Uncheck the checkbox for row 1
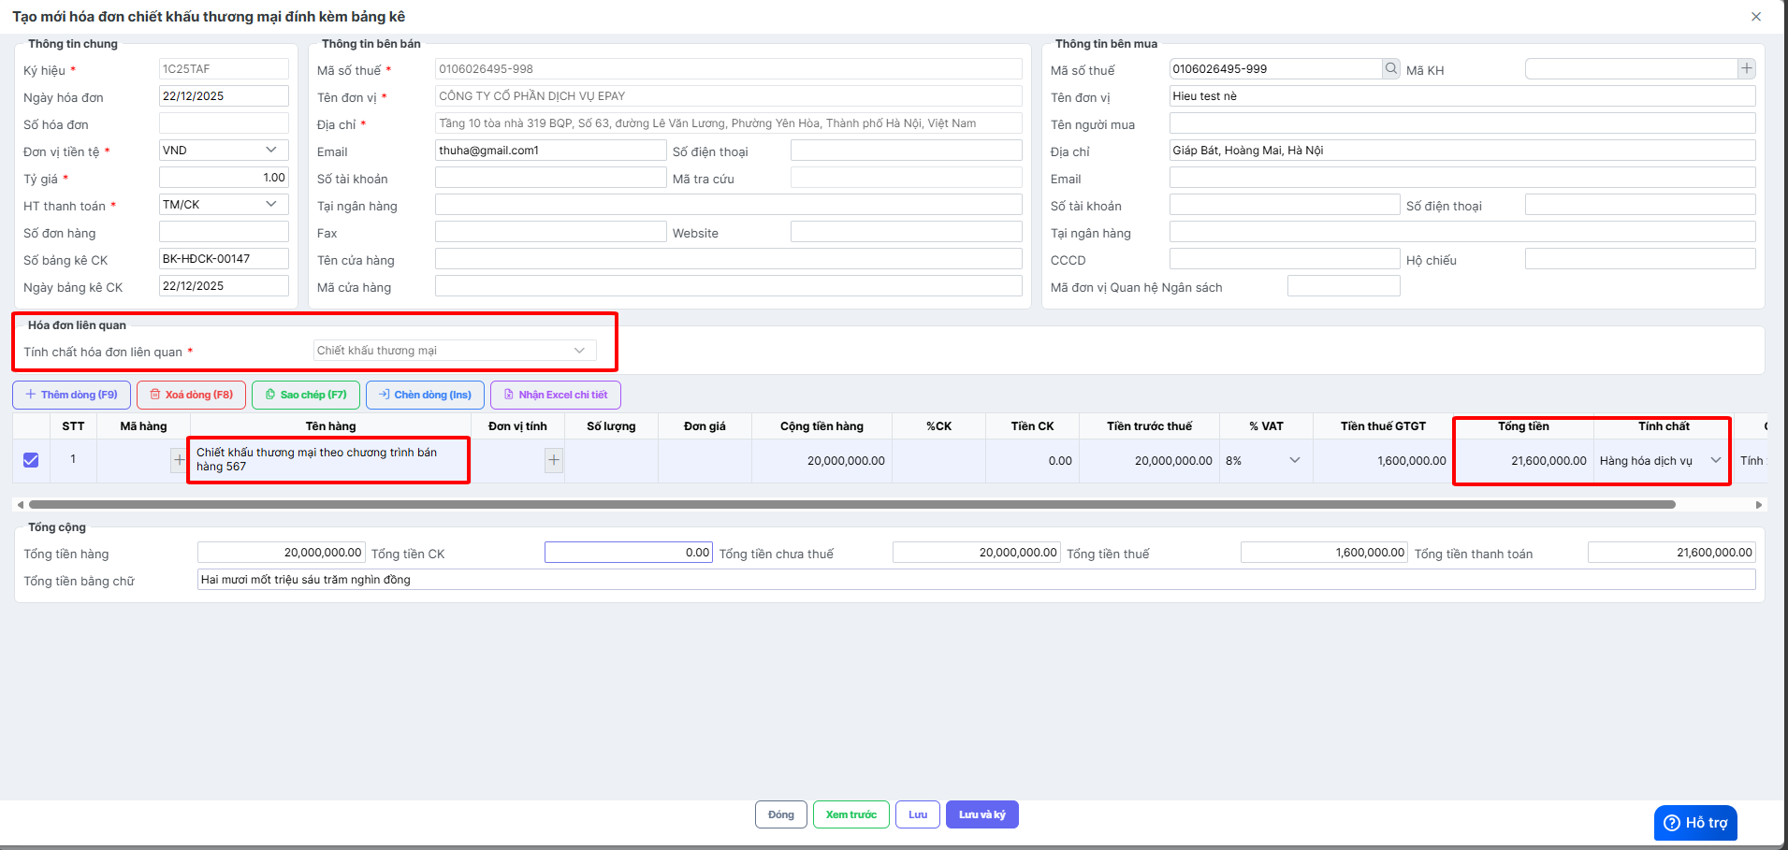The width and height of the screenshot is (1788, 850). 31,460
